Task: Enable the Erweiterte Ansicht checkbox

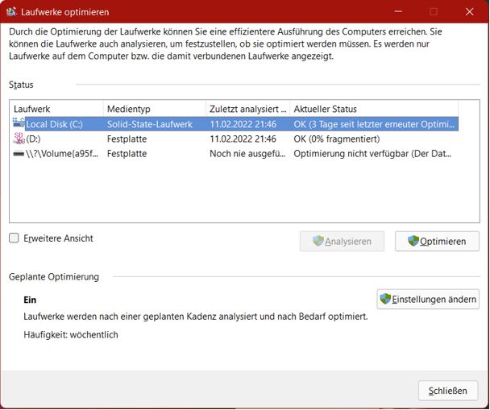Action: (15, 238)
